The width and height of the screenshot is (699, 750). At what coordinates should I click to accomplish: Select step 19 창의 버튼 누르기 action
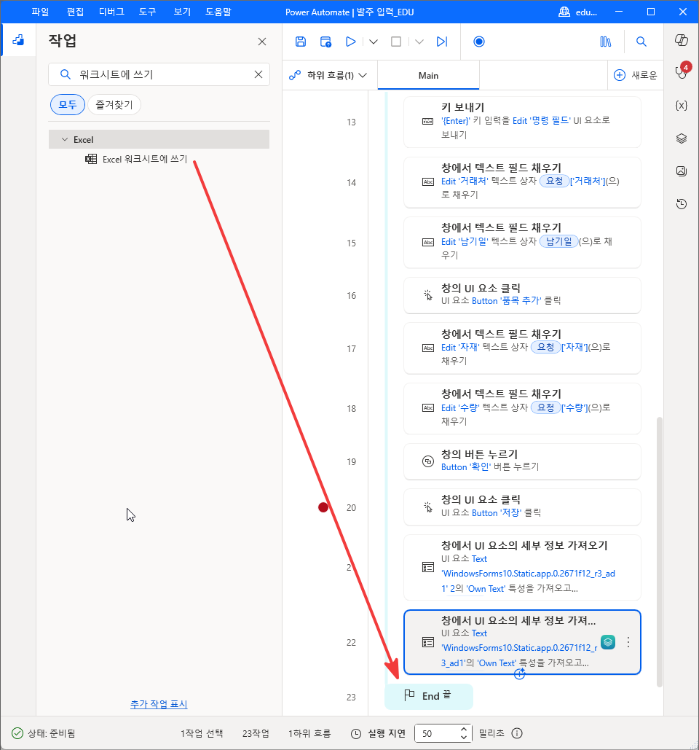tap(522, 461)
